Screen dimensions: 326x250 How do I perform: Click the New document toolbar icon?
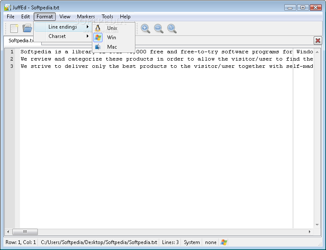click(x=14, y=28)
